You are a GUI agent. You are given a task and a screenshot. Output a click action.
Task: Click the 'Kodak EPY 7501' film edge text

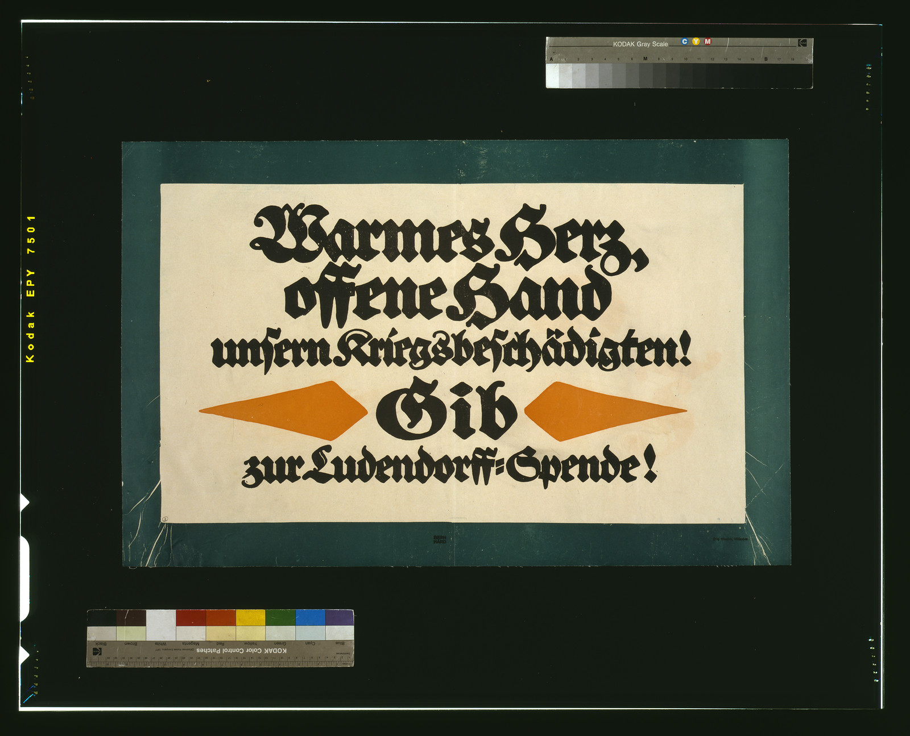click(31, 289)
